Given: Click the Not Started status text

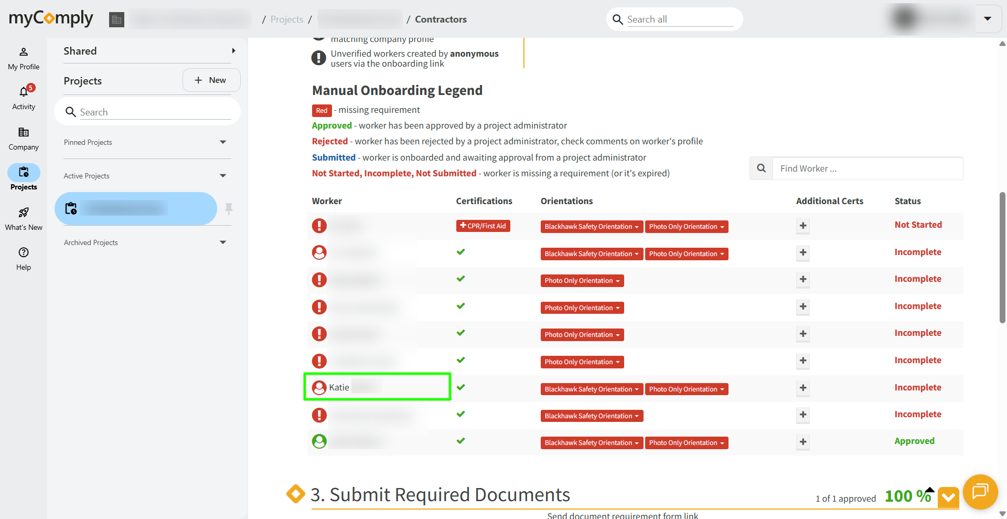Looking at the screenshot, I should (x=918, y=225).
